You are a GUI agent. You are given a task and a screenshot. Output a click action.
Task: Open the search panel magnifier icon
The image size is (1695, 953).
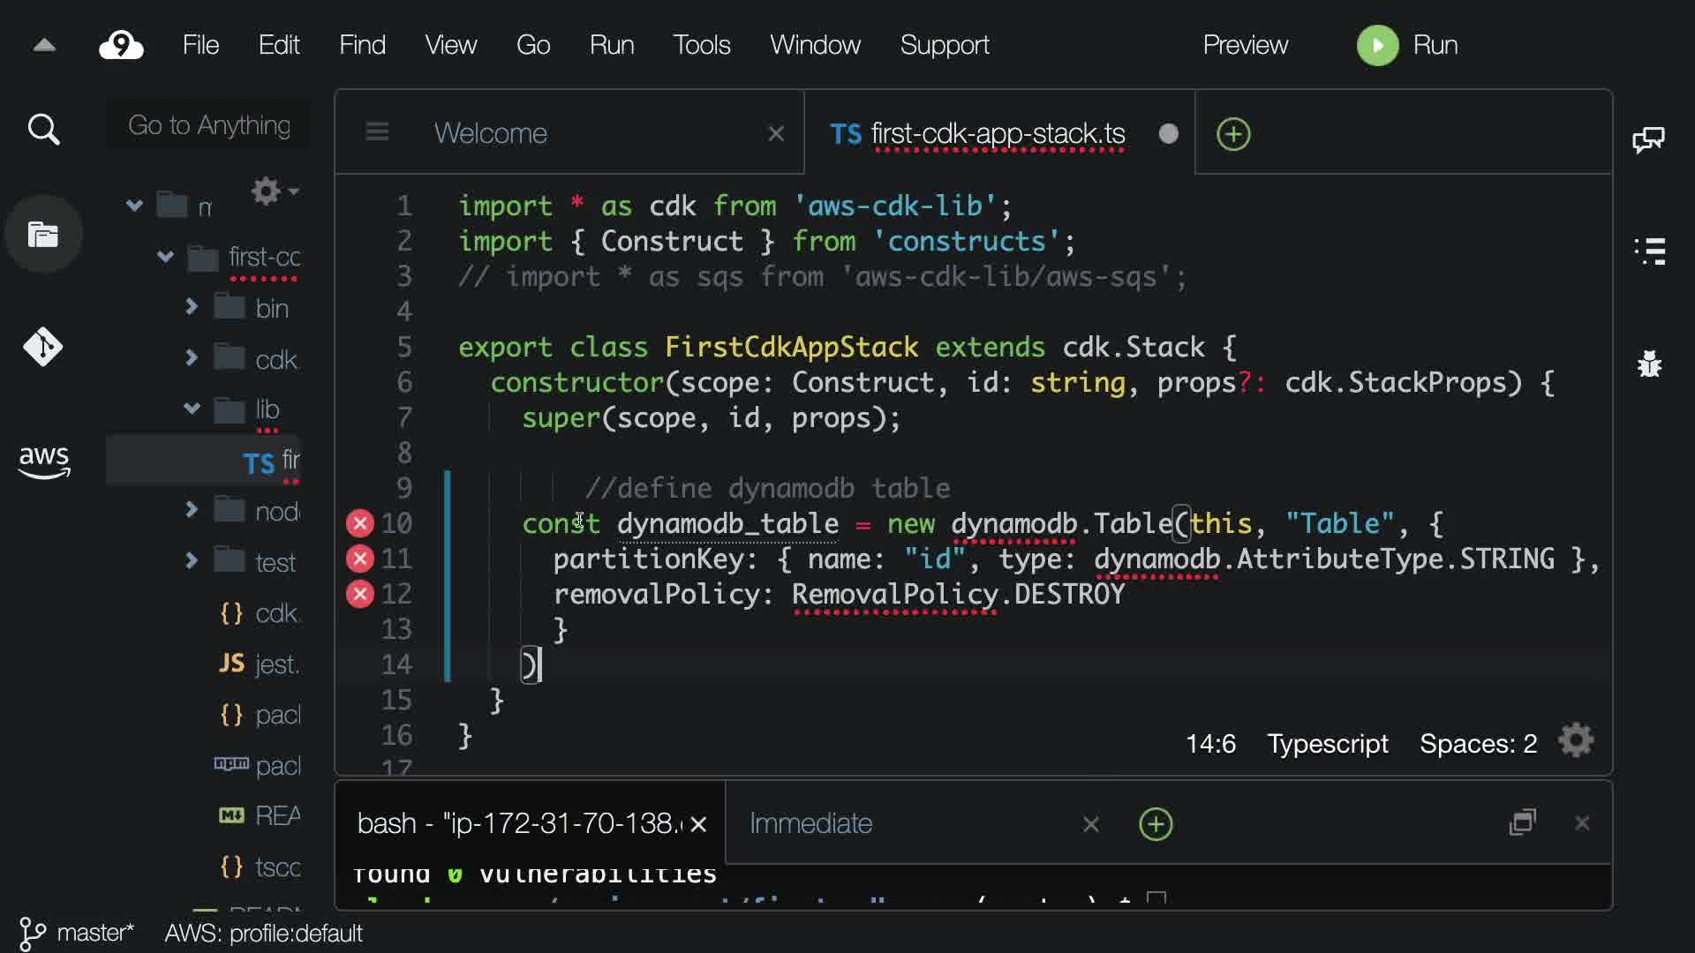pyautogui.click(x=43, y=130)
